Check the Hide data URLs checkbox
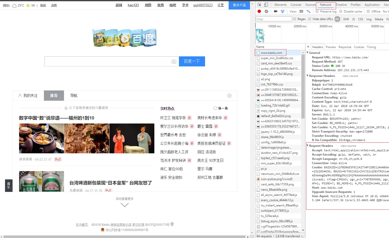Image resolution: width=389 pixels, height=238 pixels. coord(310,19)
